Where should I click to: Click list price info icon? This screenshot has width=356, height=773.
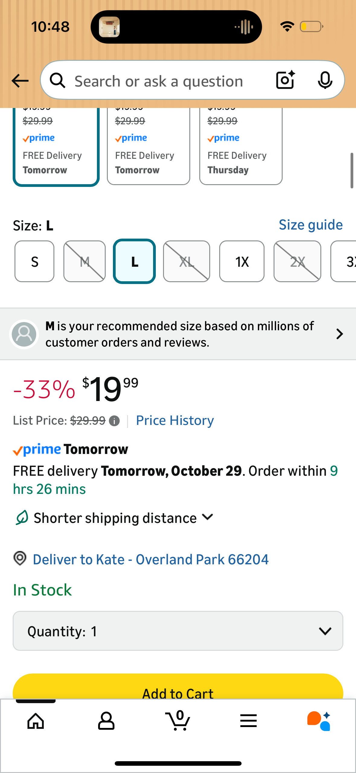[114, 421]
